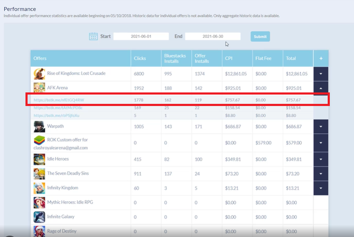
Task: Click Warpath game icon
Action: 39,126
